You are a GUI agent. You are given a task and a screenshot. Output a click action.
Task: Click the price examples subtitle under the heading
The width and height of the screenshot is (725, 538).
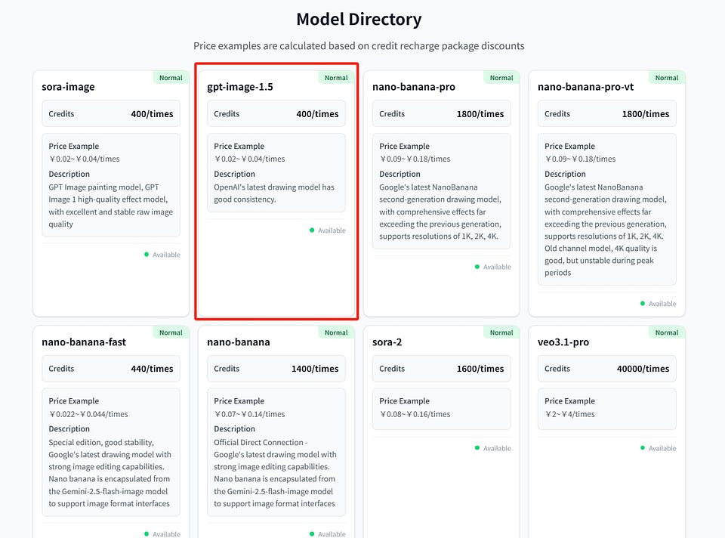[359, 46]
